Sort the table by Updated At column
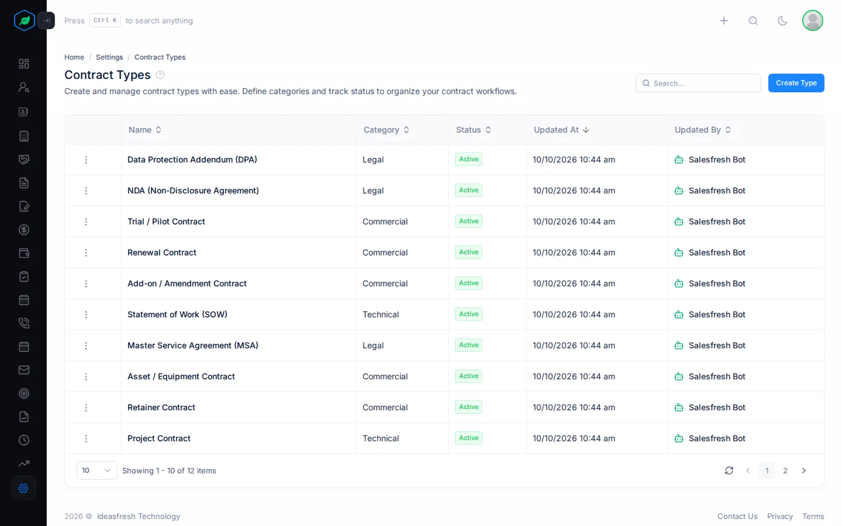 coord(561,130)
